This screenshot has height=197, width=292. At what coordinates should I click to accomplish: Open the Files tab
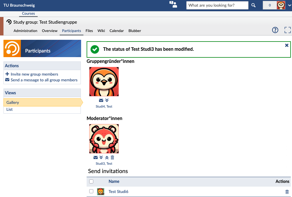[x=89, y=31]
